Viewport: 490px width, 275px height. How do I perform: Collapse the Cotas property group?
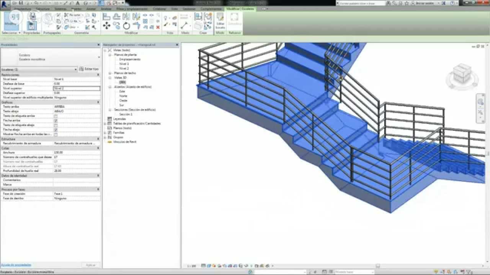(98, 148)
